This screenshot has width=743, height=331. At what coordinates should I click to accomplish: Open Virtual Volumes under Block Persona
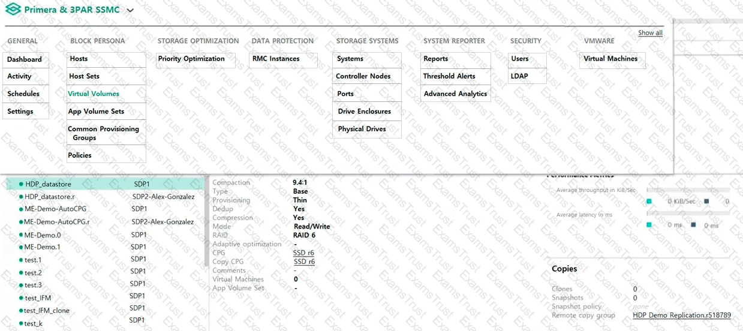pyautogui.click(x=94, y=94)
